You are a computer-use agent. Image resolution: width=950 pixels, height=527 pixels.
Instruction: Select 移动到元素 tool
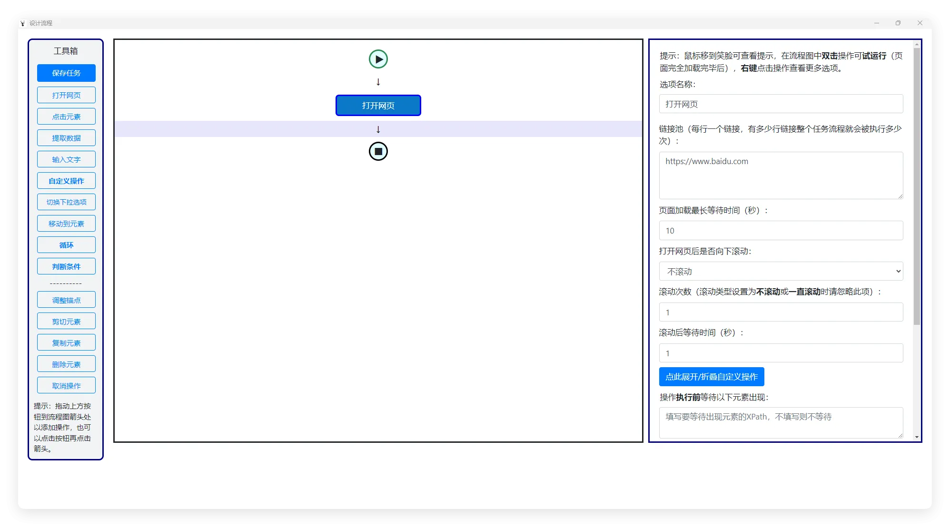click(66, 223)
